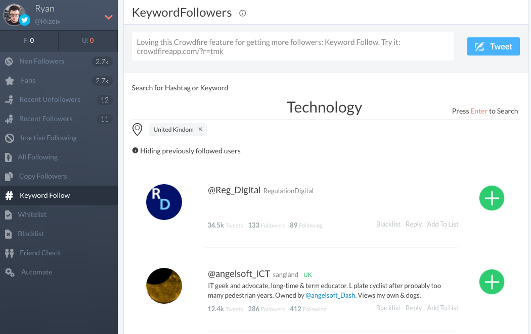
Task: Open @angelsoft_ICT profile name
Action: tap(239, 273)
